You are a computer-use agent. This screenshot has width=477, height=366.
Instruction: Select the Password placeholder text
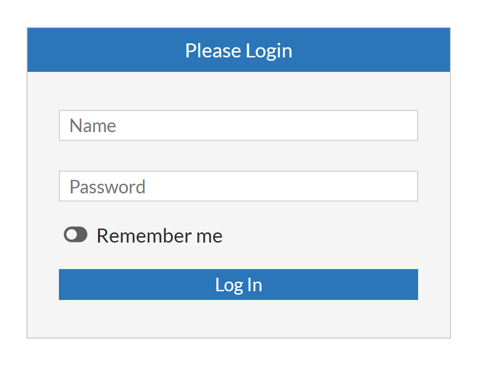107,187
